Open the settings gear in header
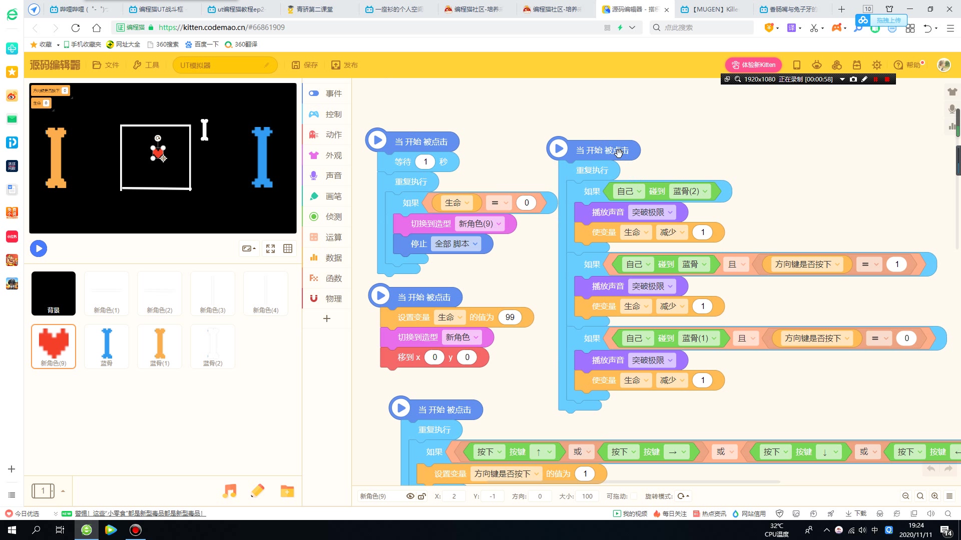 click(x=876, y=65)
